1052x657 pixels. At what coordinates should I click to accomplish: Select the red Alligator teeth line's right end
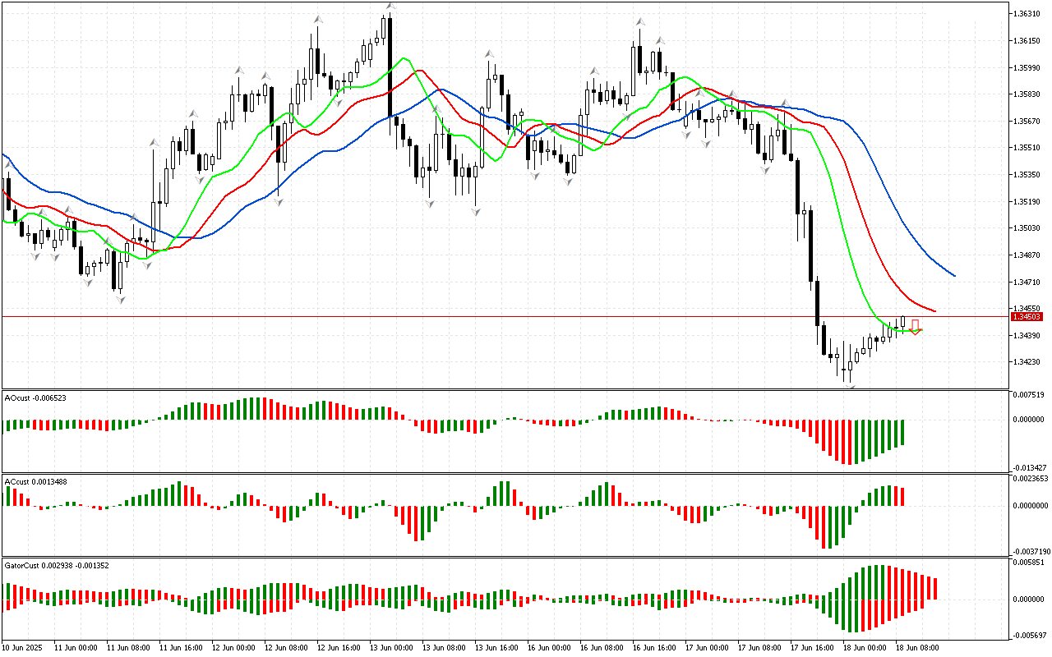tap(934, 310)
